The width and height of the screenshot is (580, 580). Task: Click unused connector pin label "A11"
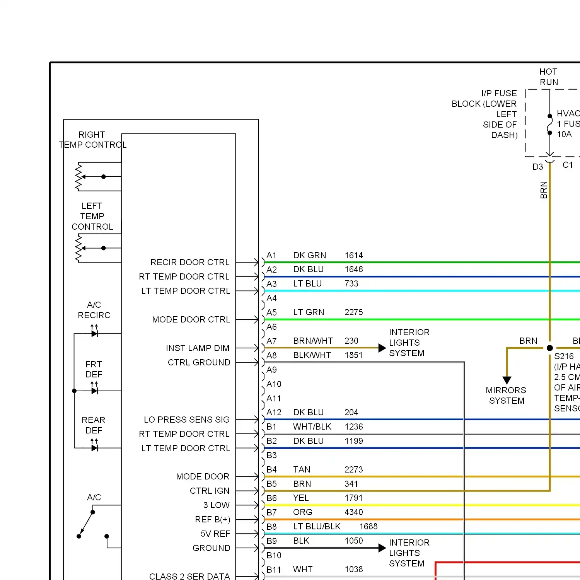(274, 398)
